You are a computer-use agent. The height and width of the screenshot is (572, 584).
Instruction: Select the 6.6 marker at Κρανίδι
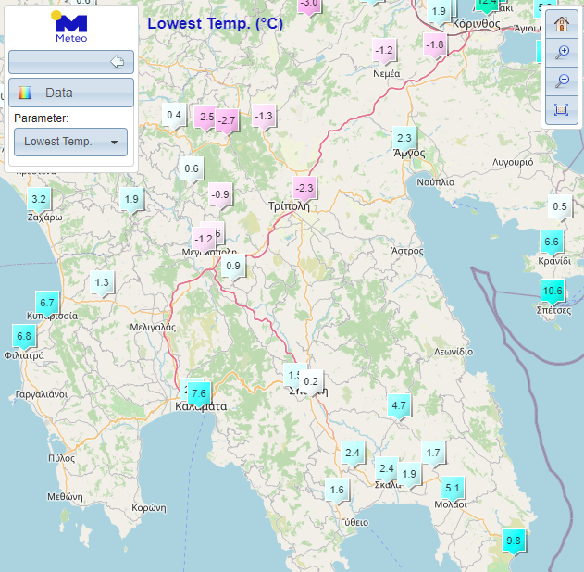pos(552,243)
